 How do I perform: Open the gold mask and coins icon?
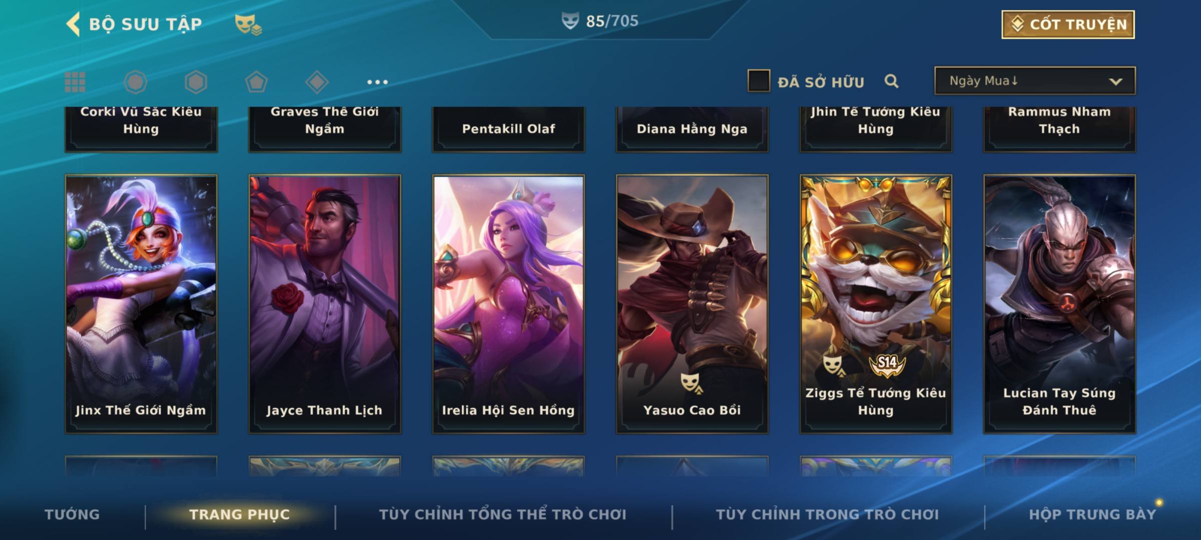(x=248, y=24)
